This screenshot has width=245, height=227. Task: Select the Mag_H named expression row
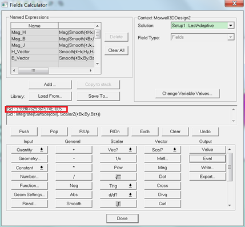[x=53, y=33]
